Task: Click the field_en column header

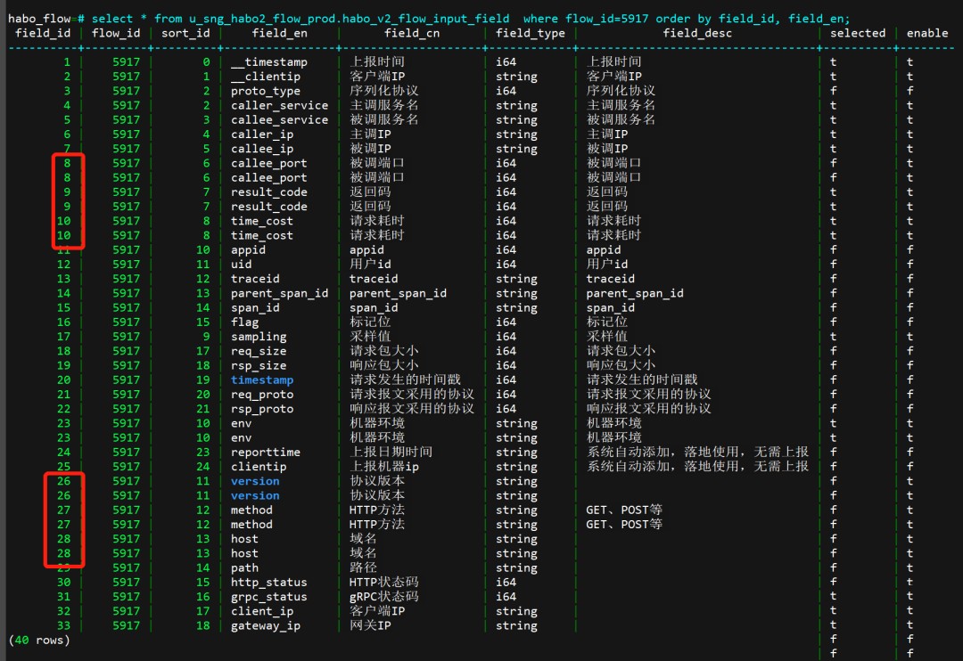Action: click(x=278, y=33)
